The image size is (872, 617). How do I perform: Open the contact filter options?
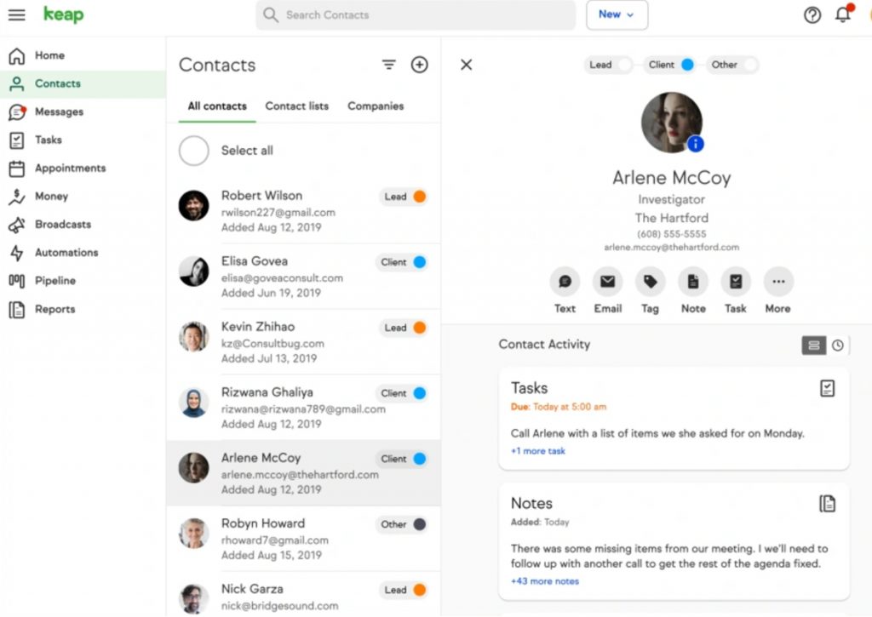(389, 65)
